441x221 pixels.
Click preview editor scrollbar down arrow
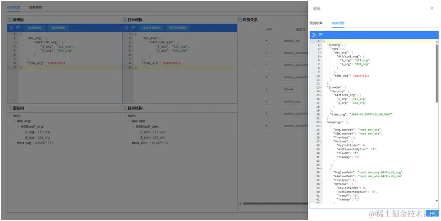(437, 201)
